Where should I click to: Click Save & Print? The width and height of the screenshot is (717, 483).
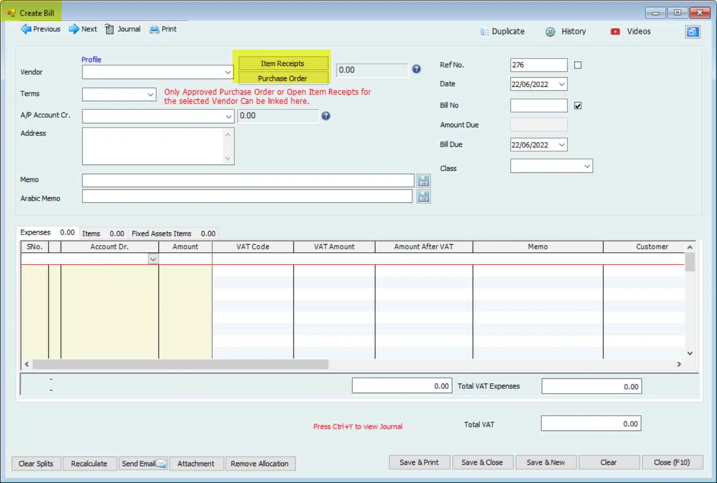tap(419, 462)
